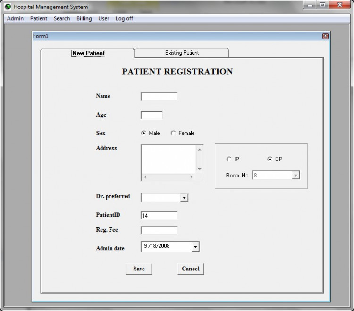Screen dimensions: 354x311
Task: Click the Save button
Action: [139, 269]
